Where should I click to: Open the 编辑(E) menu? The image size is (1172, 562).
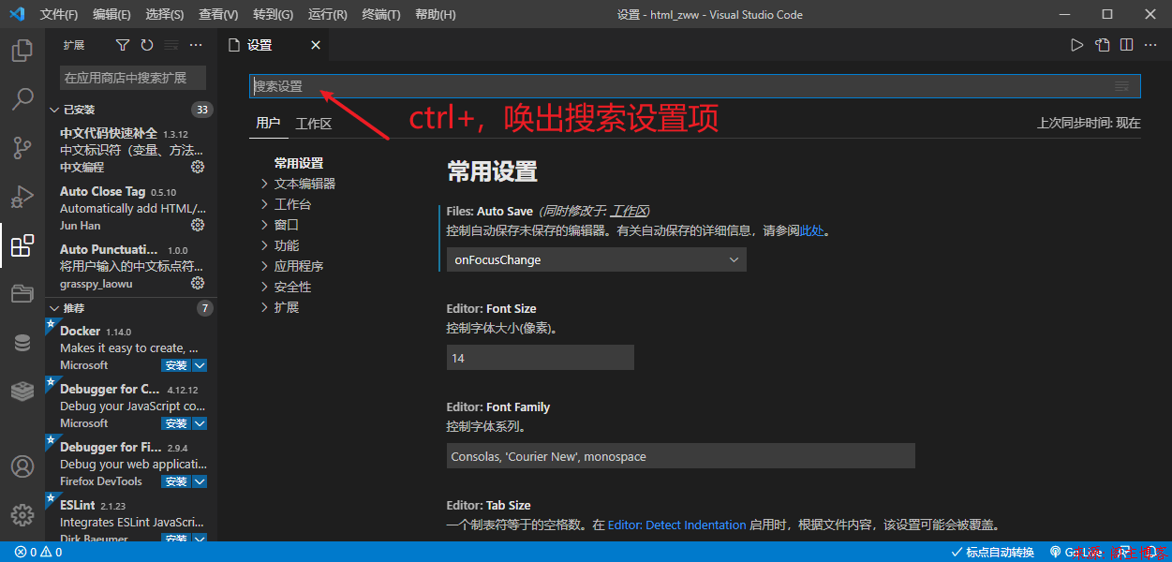tap(112, 15)
